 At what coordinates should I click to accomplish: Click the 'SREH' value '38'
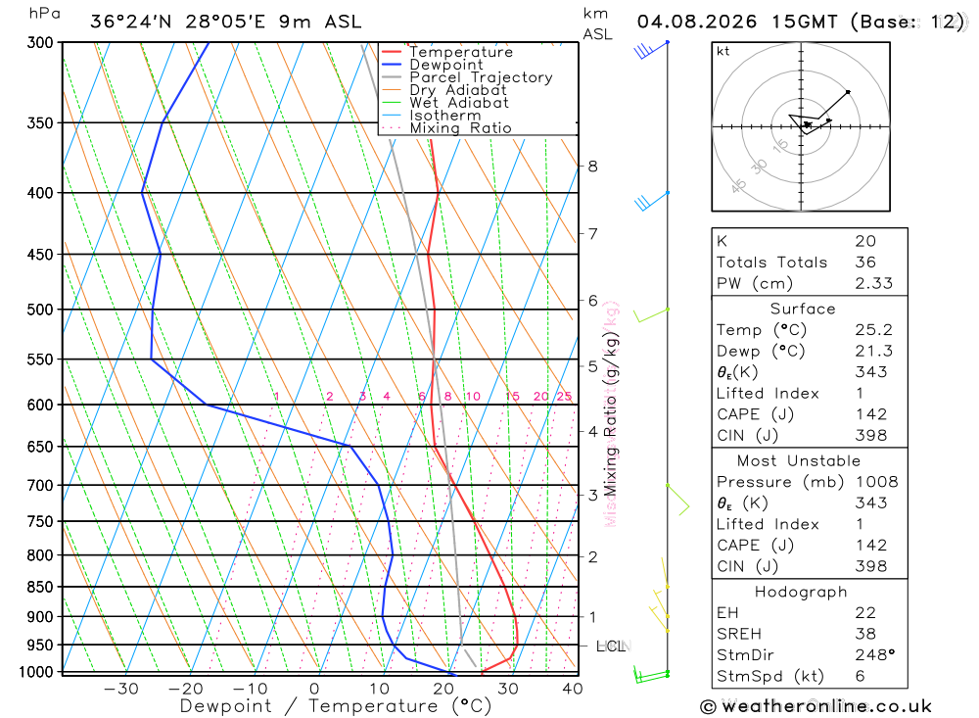pyautogui.click(x=866, y=635)
